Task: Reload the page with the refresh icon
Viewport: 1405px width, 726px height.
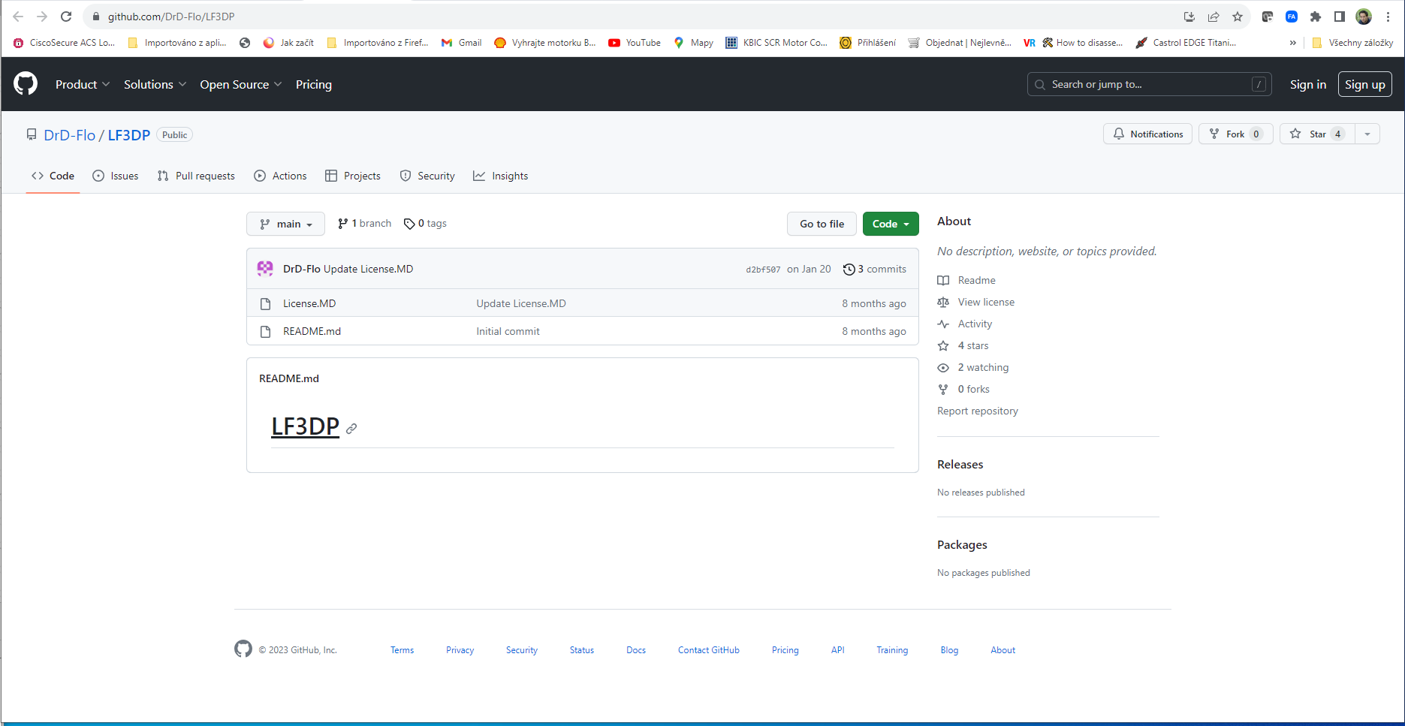Action: point(66,17)
